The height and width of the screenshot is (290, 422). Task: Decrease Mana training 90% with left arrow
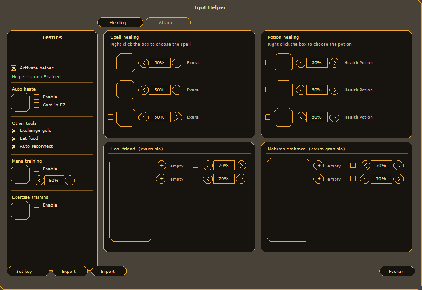pyautogui.click(x=39, y=181)
